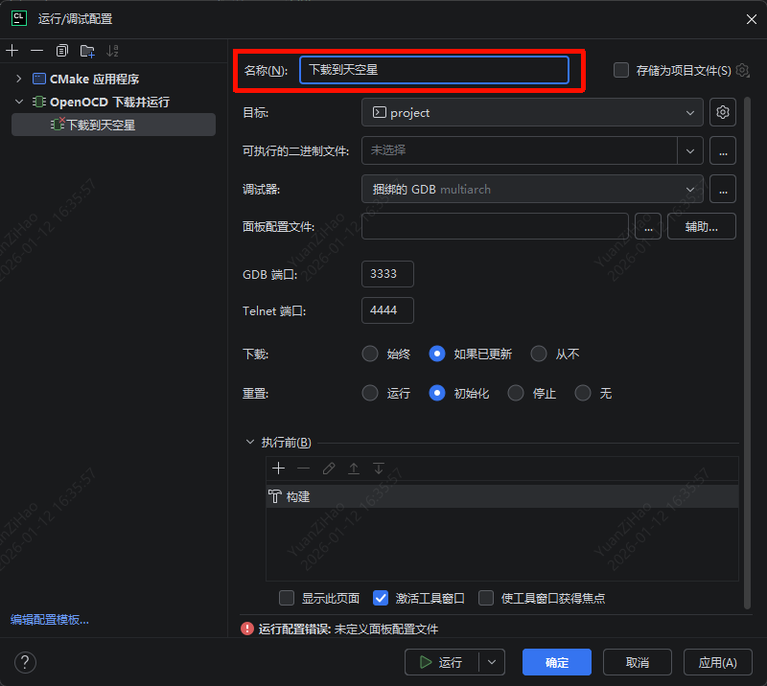Clear the GDB 端口 input field

point(386,273)
